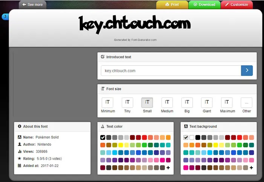
Task: Click the Print button
Action: click(172, 5)
